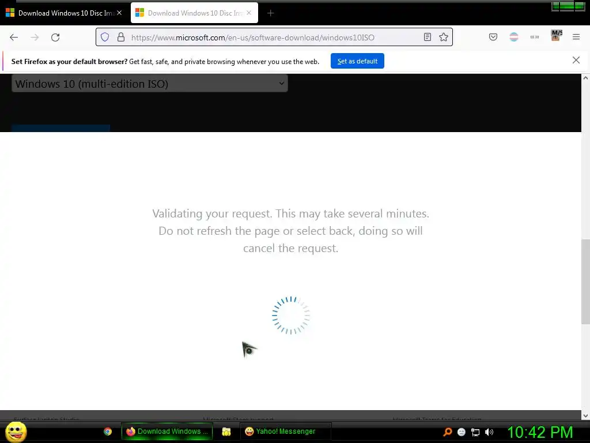Image resolution: width=590 pixels, height=443 pixels.
Task: Bookmark this page with the star icon
Action: click(444, 37)
